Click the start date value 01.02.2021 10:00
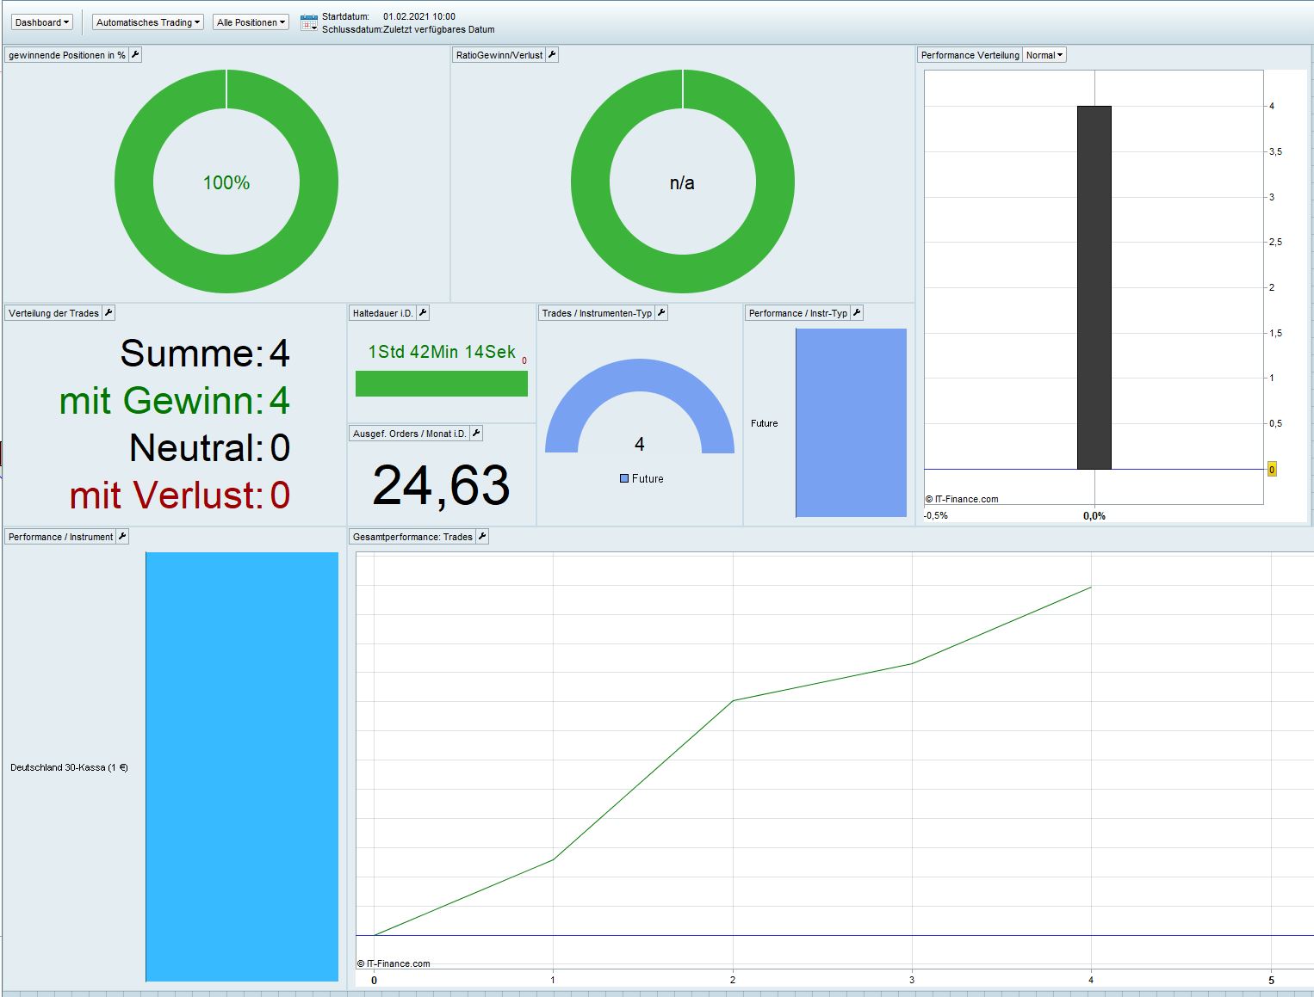The image size is (1314, 997). pos(419,16)
